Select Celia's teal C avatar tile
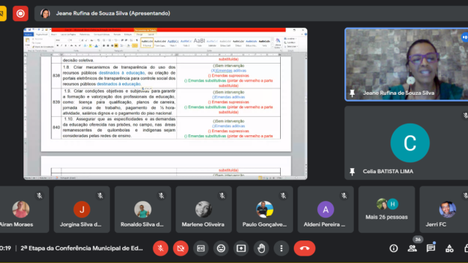 click(409, 143)
